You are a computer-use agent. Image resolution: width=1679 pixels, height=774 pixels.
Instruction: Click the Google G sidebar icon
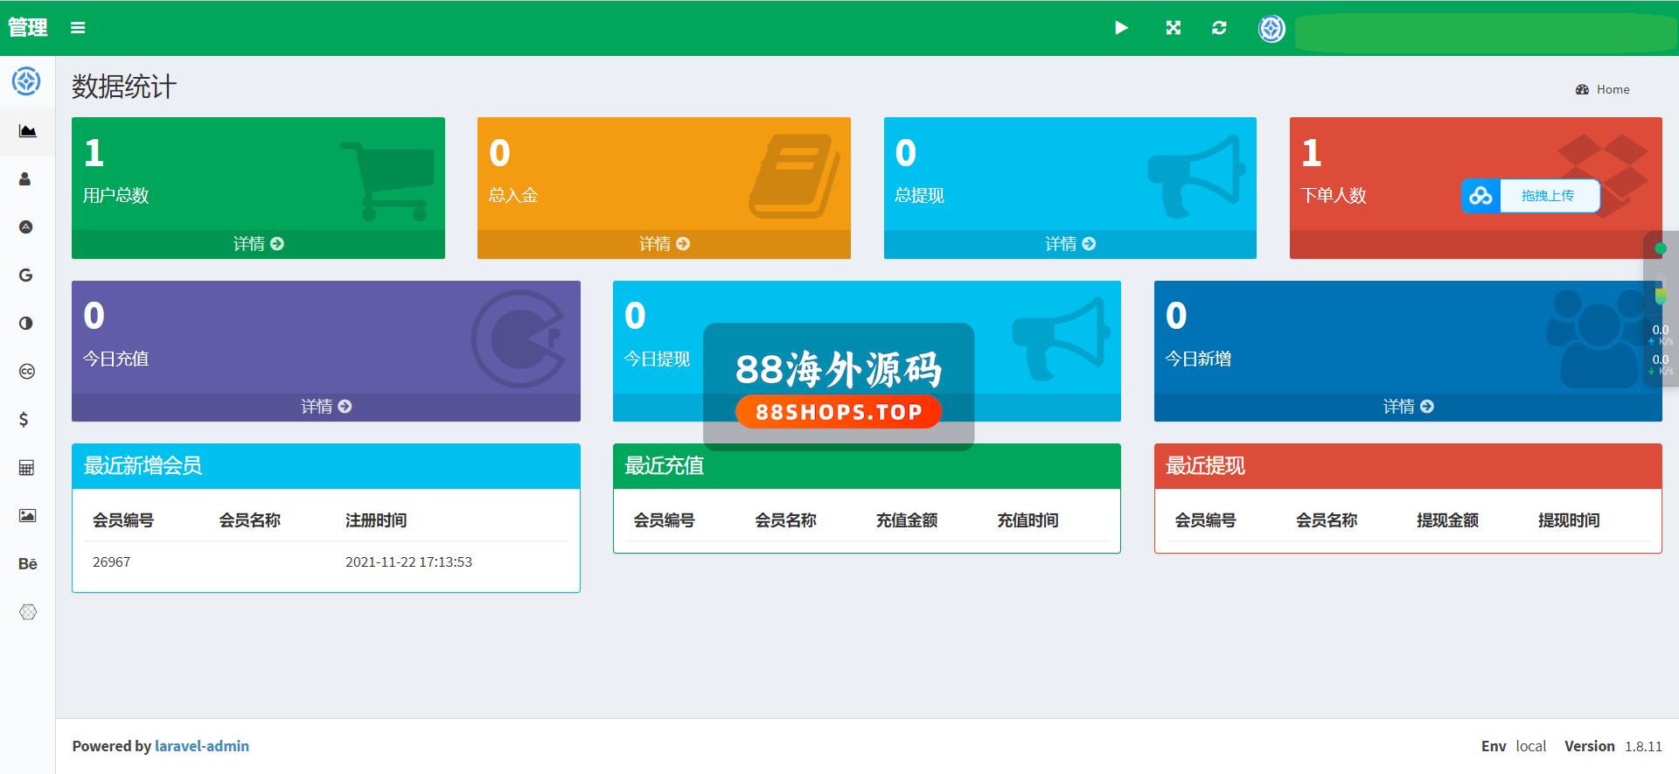tap(26, 275)
